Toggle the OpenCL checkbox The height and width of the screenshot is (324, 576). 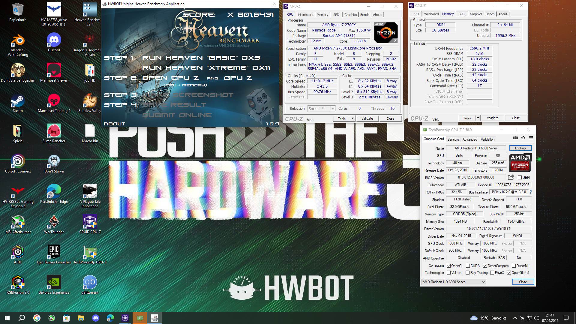448,266
